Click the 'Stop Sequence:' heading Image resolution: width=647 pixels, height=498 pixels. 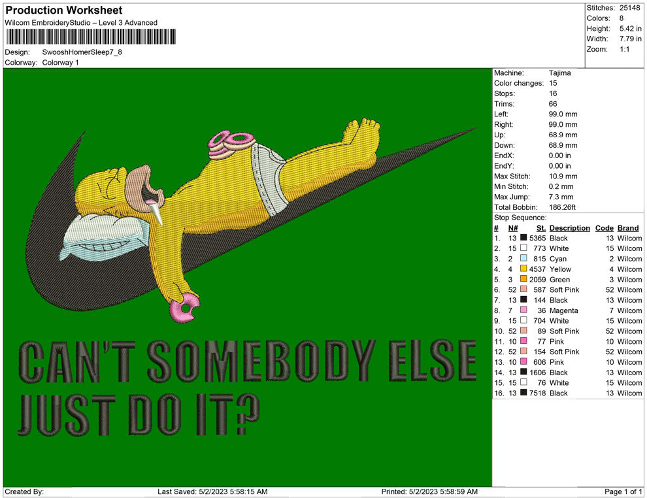pos(520,217)
